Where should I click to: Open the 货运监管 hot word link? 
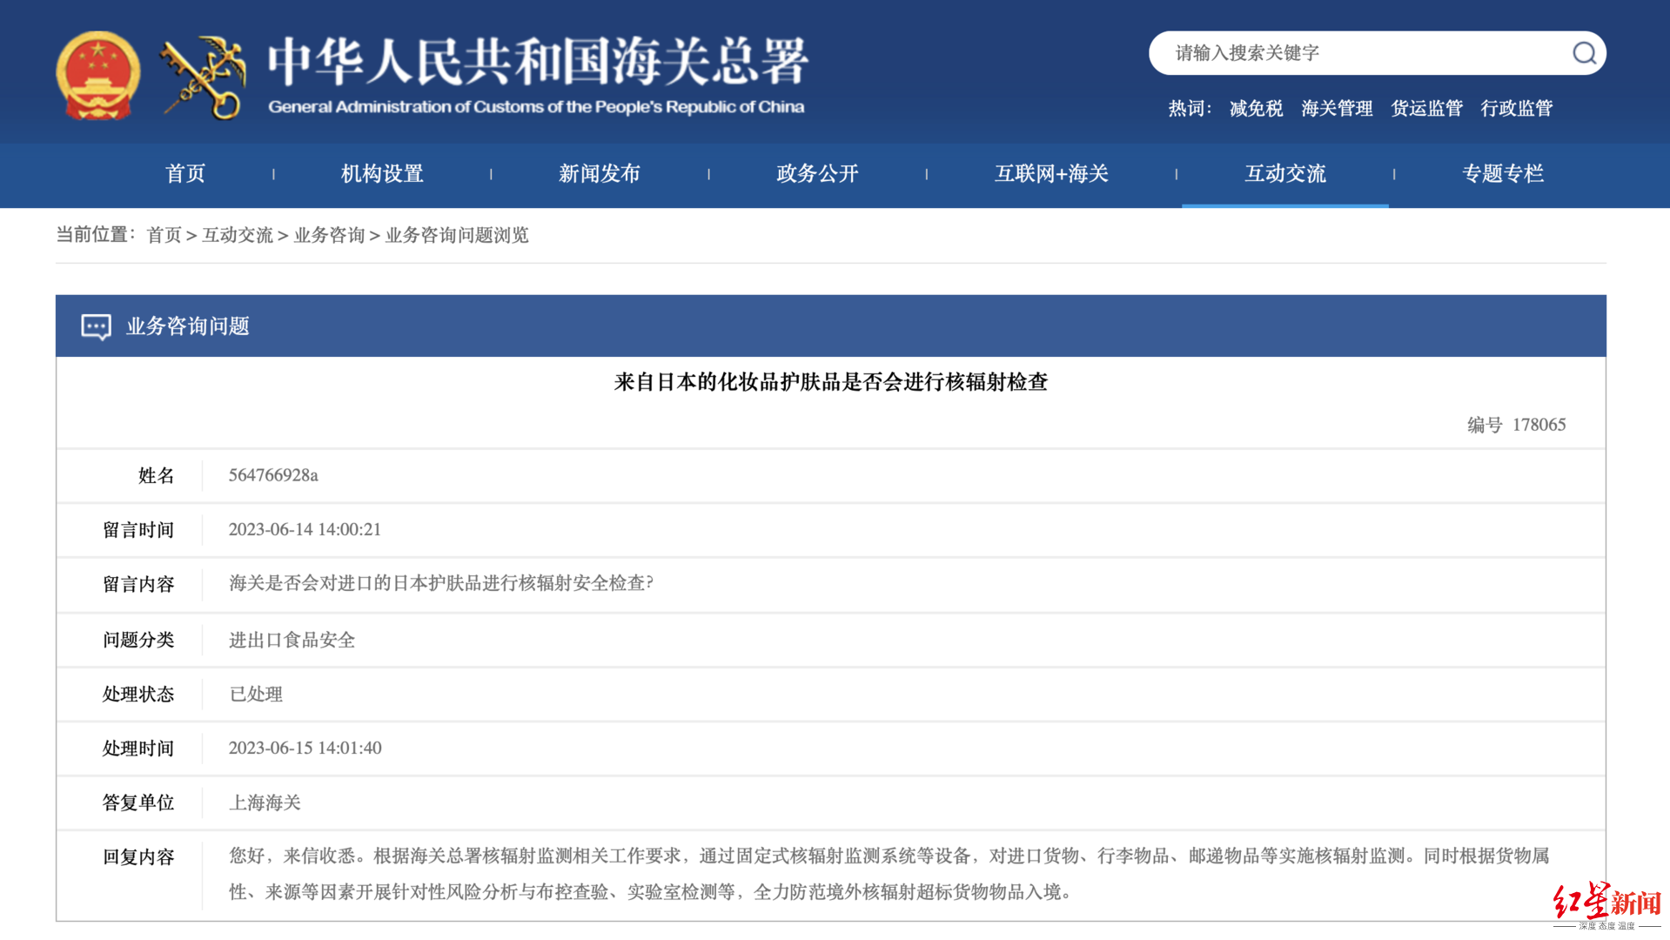pyautogui.click(x=1426, y=109)
